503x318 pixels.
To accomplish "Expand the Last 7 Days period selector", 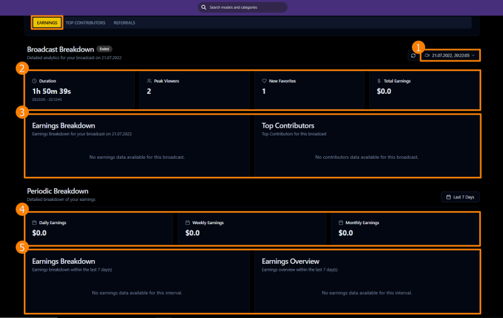I will pyautogui.click(x=460, y=197).
